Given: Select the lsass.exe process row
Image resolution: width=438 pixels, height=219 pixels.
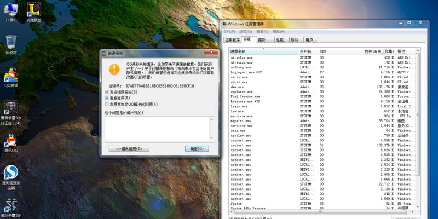Looking at the screenshot, I should coord(322,106).
